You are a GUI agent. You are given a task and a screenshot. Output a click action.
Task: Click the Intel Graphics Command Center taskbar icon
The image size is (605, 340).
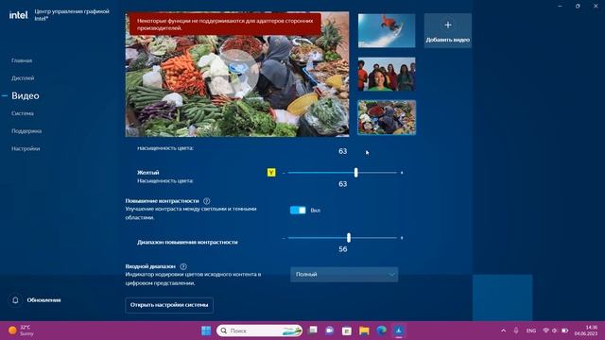pyautogui.click(x=399, y=331)
